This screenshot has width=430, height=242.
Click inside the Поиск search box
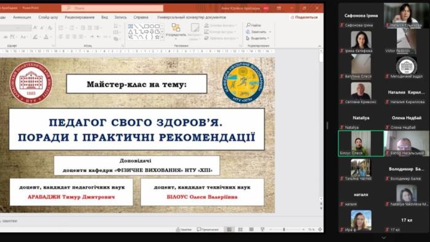pyautogui.click(x=112, y=8)
